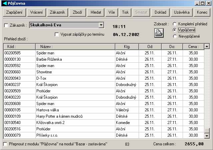Click the Půjčovna title bar arrow icon
The image size is (213, 150).
(x=4, y=3)
